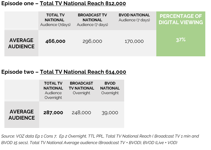Select the 'BVOD National Audience (7 days)' header
211x150 pixels.
coord(134,17)
